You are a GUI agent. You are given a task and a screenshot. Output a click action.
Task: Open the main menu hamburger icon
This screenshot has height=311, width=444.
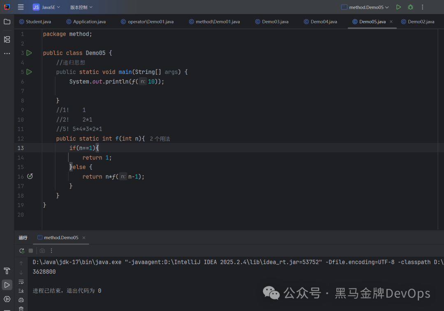21,7
